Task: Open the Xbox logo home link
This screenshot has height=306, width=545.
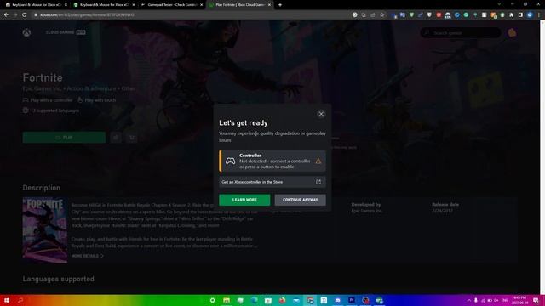Action: pos(26,32)
